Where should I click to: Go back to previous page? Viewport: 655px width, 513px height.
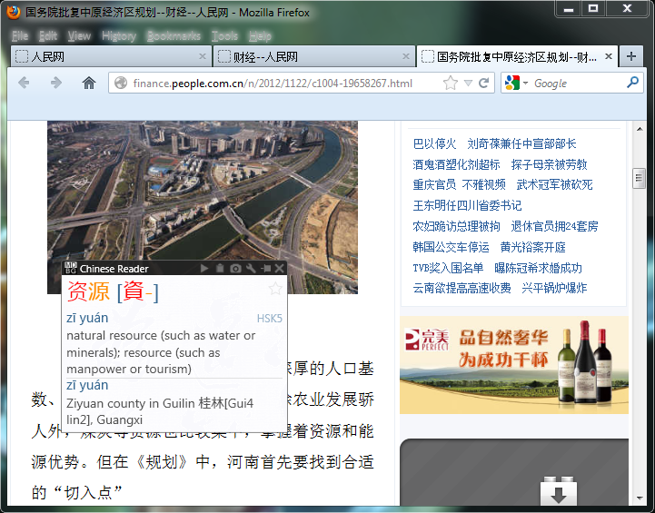[x=24, y=83]
